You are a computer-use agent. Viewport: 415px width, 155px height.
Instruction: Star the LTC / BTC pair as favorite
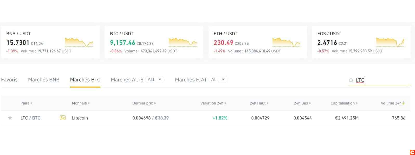(x=10, y=118)
